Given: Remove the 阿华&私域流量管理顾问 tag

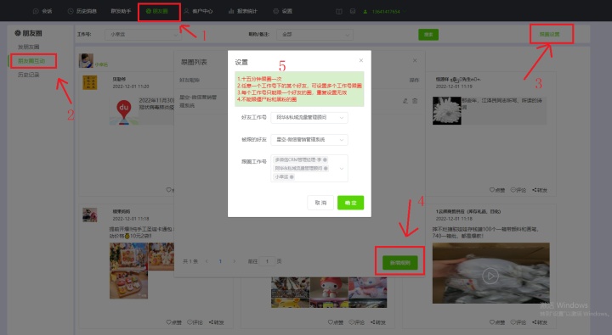Looking at the screenshot, I should tap(326, 168).
